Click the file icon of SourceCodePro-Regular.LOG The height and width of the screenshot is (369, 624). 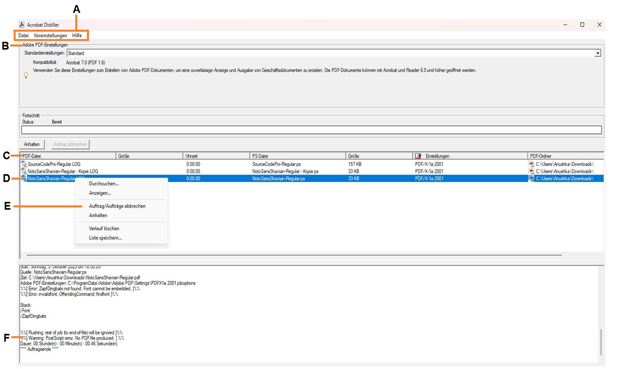(24, 164)
